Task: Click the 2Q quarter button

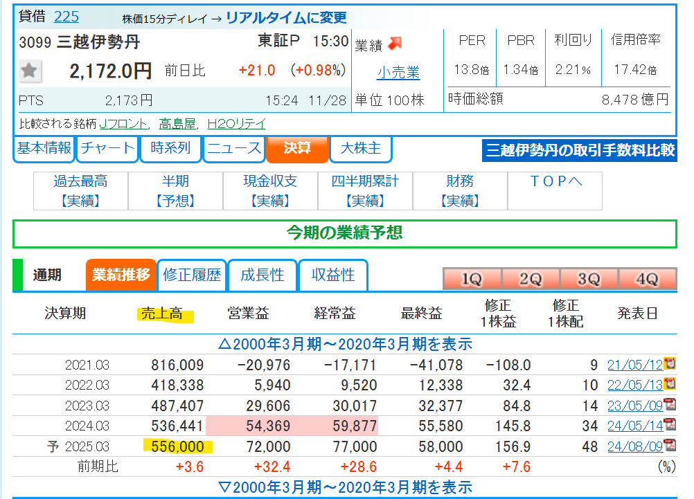Action: 531,279
